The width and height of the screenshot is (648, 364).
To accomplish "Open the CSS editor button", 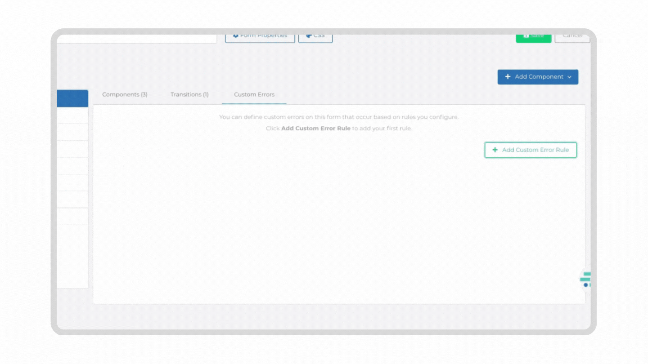I will click(315, 38).
